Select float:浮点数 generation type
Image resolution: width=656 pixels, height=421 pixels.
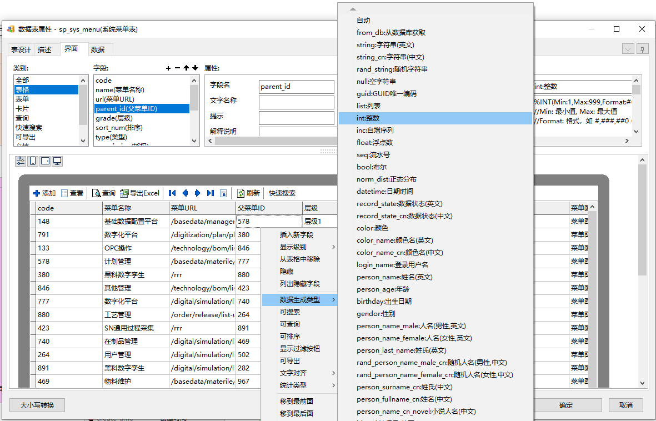click(x=435, y=142)
